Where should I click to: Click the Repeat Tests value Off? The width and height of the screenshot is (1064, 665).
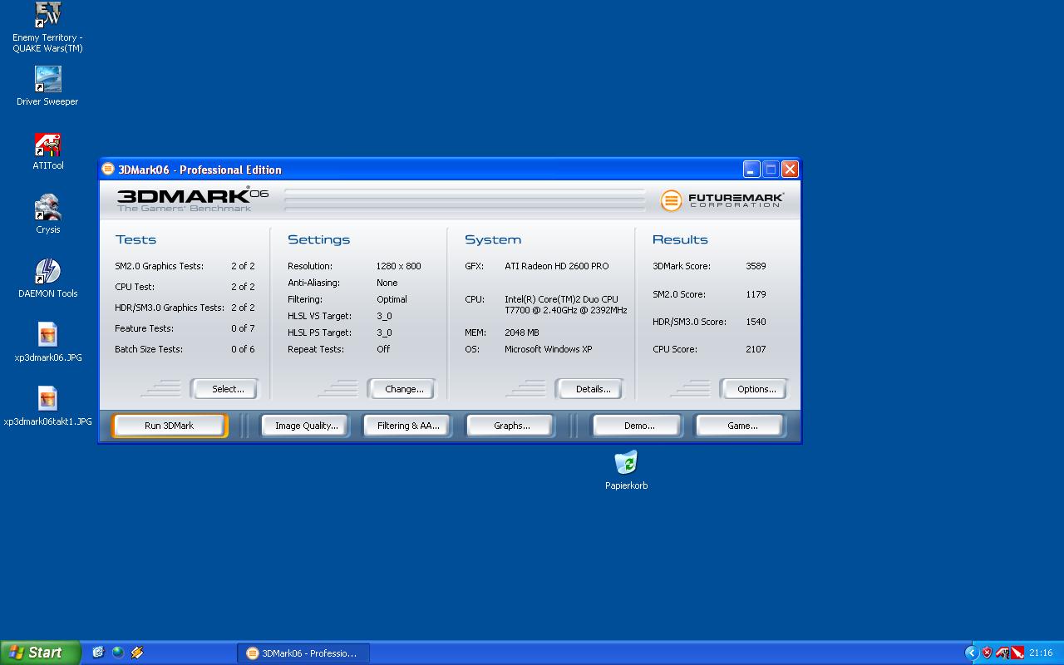point(382,349)
